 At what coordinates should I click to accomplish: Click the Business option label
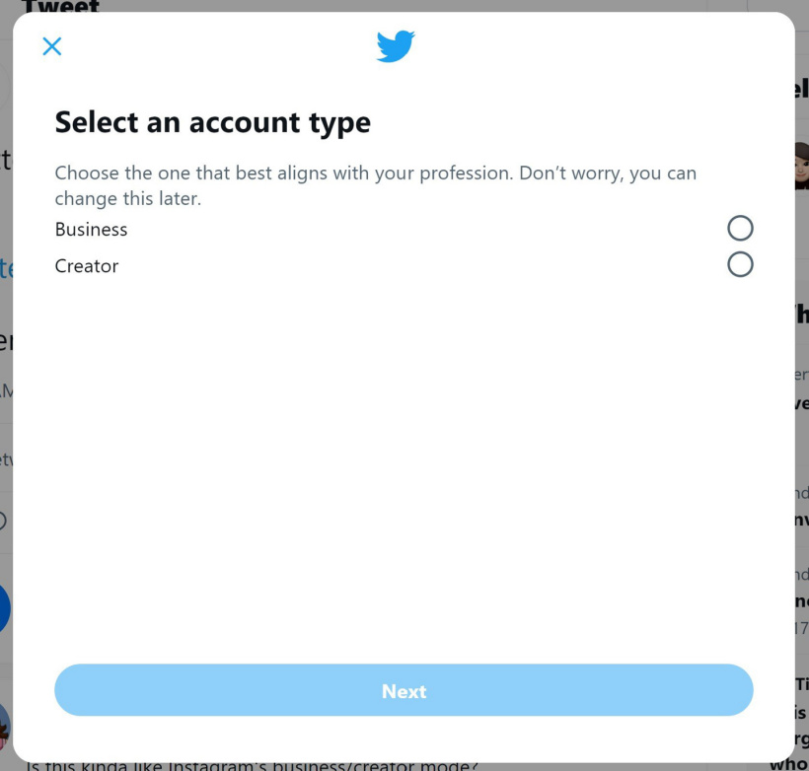91,230
